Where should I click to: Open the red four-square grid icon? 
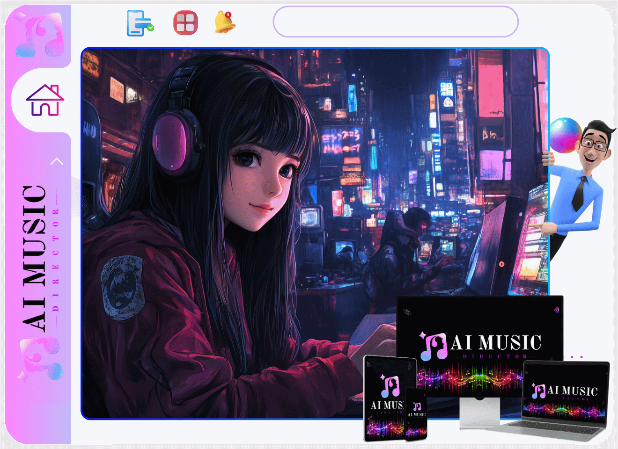coord(185,23)
